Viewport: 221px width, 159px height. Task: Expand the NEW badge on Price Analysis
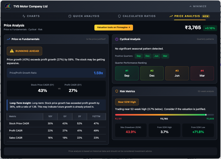(x=205, y=16)
